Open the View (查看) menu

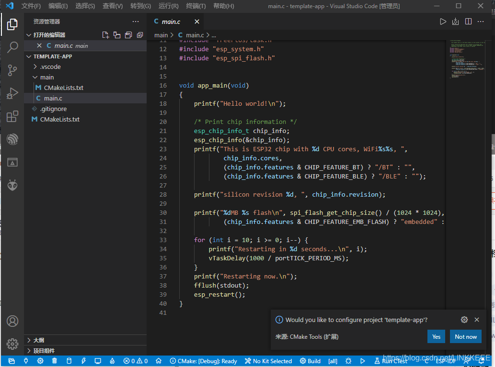pyautogui.click(x=113, y=6)
